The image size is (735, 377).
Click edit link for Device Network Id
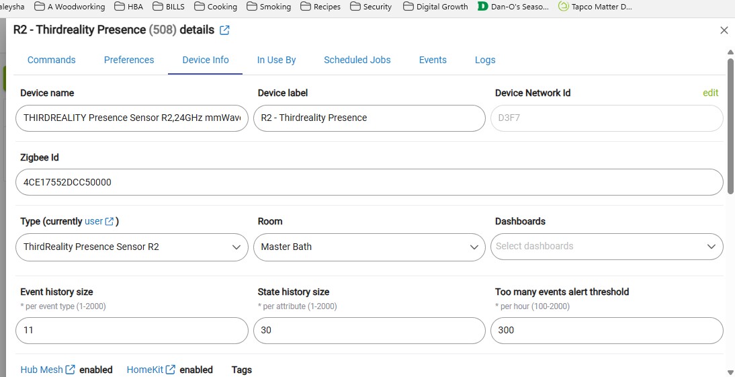(711, 93)
